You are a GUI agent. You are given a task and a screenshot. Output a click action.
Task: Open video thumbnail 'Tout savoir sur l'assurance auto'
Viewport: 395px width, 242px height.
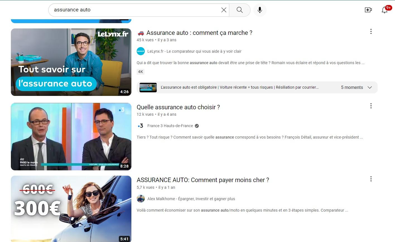click(71, 62)
